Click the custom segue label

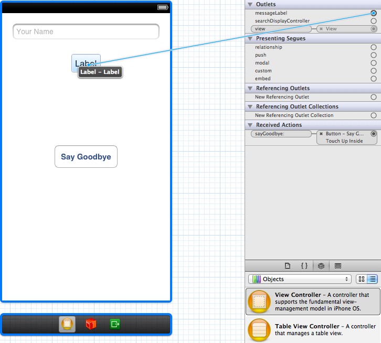point(263,71)
